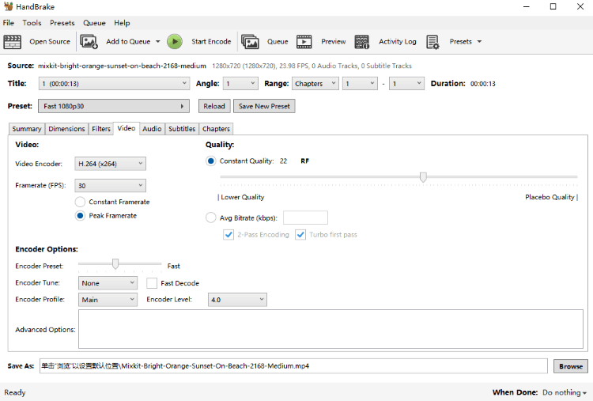Open the Help menu

coord(122,23)
